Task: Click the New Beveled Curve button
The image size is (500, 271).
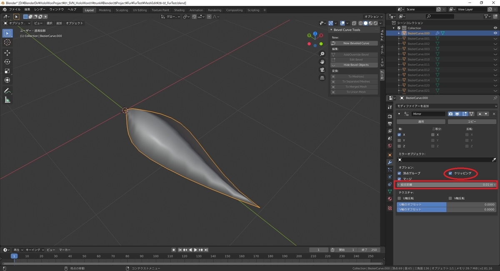Action: click(355, 43)
